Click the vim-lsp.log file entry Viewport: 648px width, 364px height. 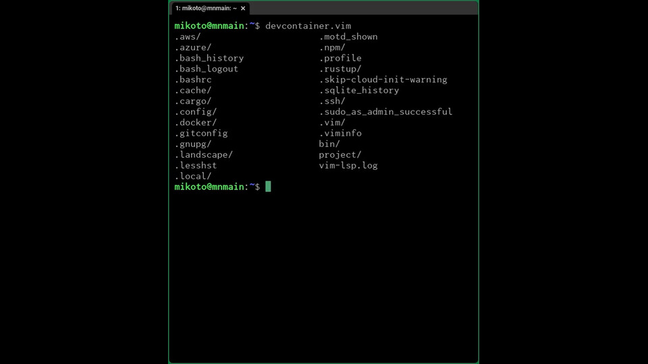click(x=348, y=166)
